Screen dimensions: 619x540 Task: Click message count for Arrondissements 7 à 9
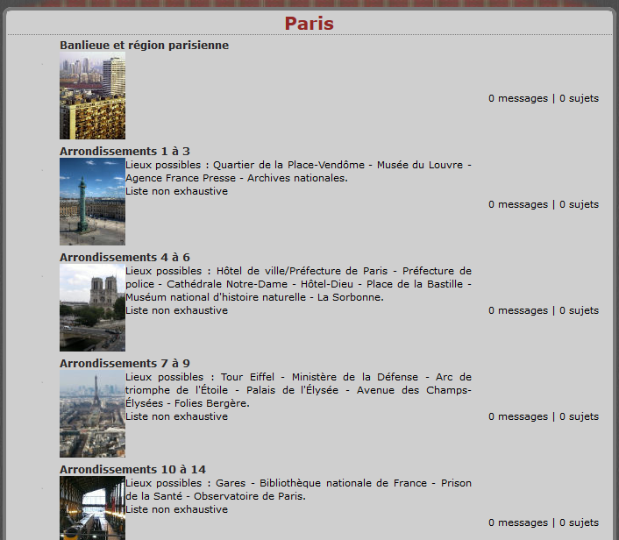tap(544, 417)
